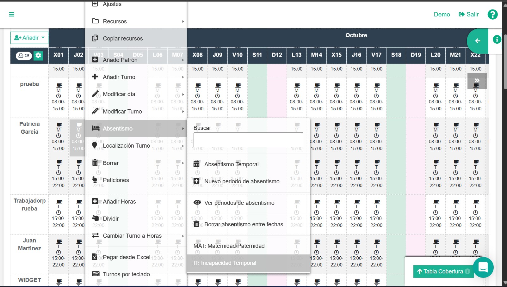Click the green back arrow button
The width and height of the screenshot is (507, 287).
(478, 41)
